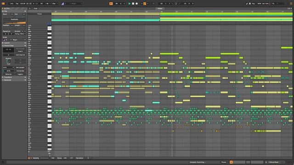Screen dimensions: 294x165
Task: Toggle the orange automation arm button
Action: pyautogui.click(x=145, y=4)
